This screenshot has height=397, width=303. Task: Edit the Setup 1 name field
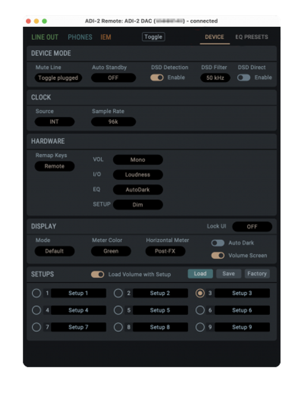[x=79, y=293]
